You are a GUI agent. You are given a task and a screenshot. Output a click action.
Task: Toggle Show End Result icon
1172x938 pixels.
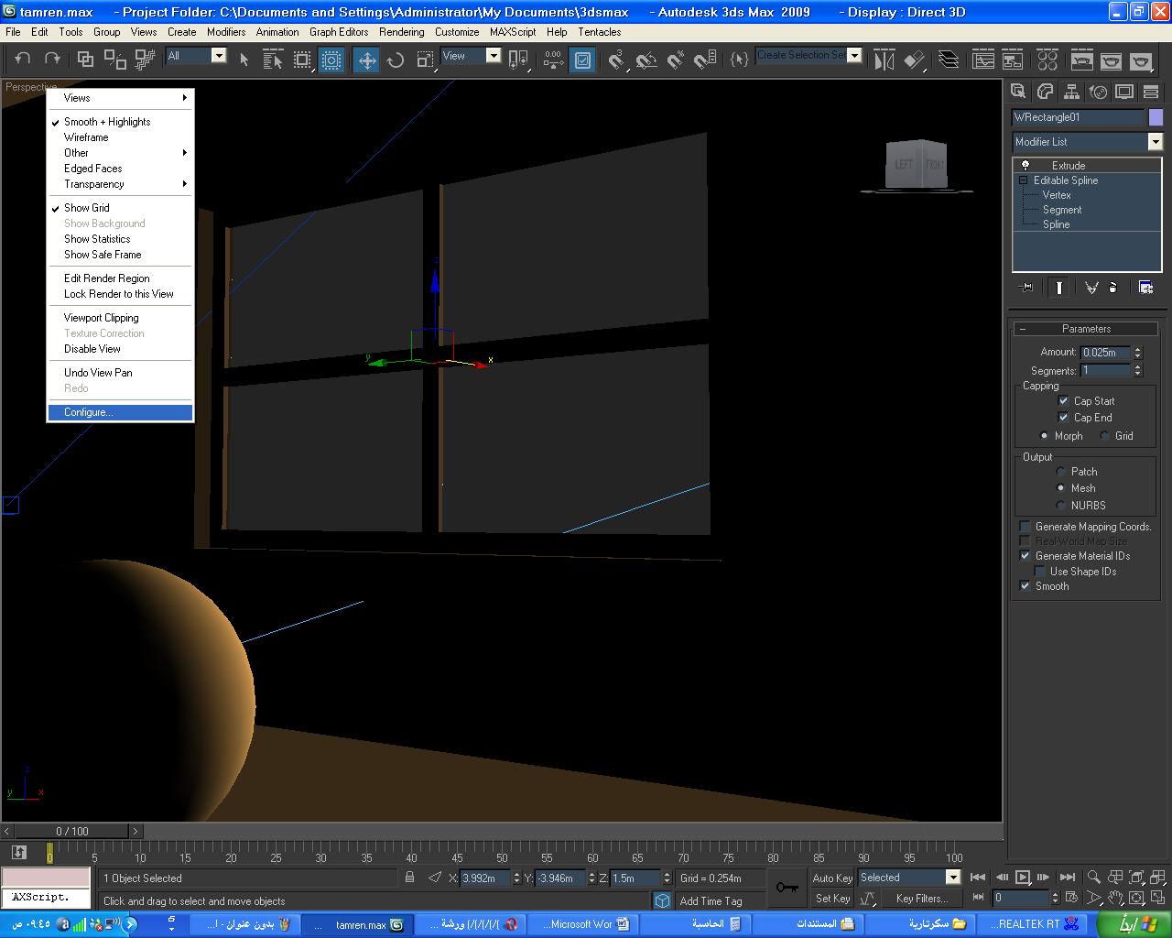tap(1058, 288)
